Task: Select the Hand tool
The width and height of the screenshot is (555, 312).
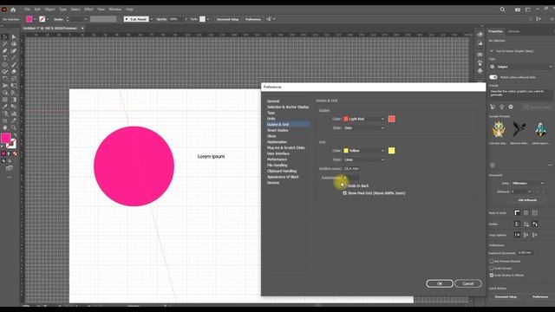Action: coord(5,127)
